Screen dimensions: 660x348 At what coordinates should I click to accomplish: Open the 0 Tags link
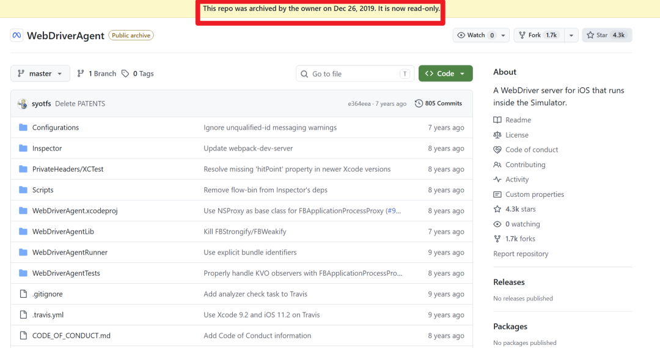click(137, 73)
